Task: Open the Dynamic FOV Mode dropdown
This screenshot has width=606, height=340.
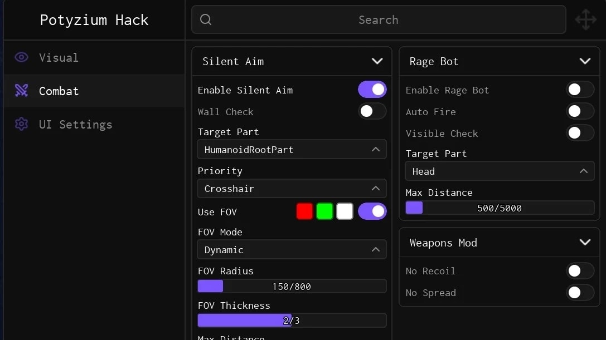Action: tap(292, 250)
